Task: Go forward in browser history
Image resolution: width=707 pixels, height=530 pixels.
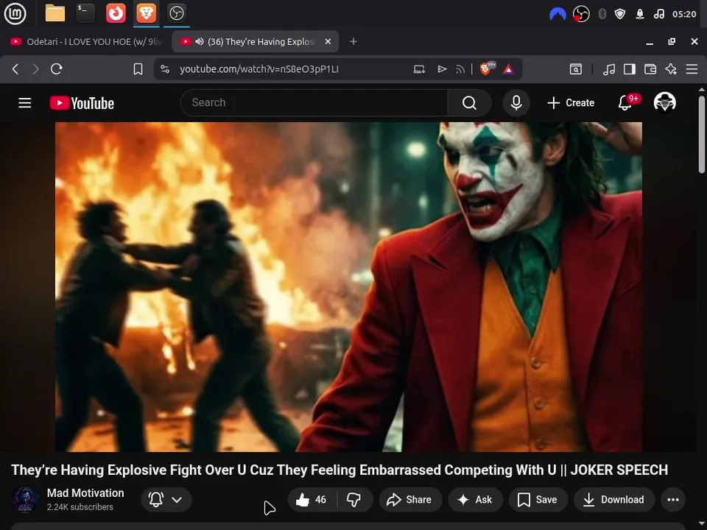Action: tap(35, 69)
